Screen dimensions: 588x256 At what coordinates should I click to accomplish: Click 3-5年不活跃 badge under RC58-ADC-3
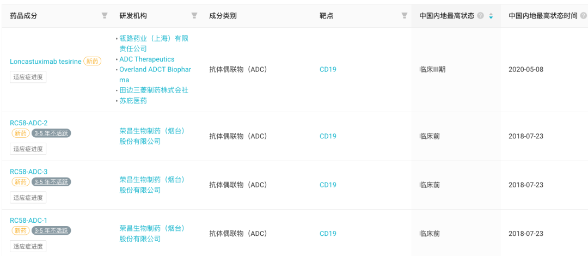coord(51,182)
